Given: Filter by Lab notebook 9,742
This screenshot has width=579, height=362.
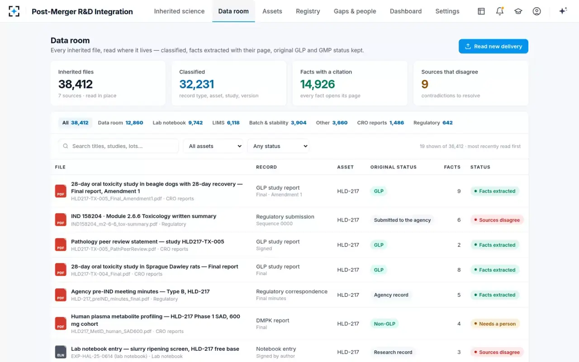Looking at the screenshot, I should pos(178,123).
